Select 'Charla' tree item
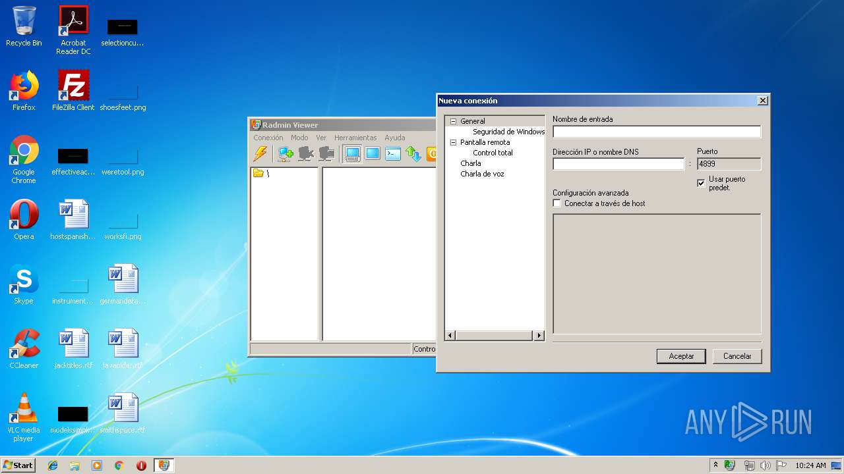Screen dimensions: 844x474 471,163
